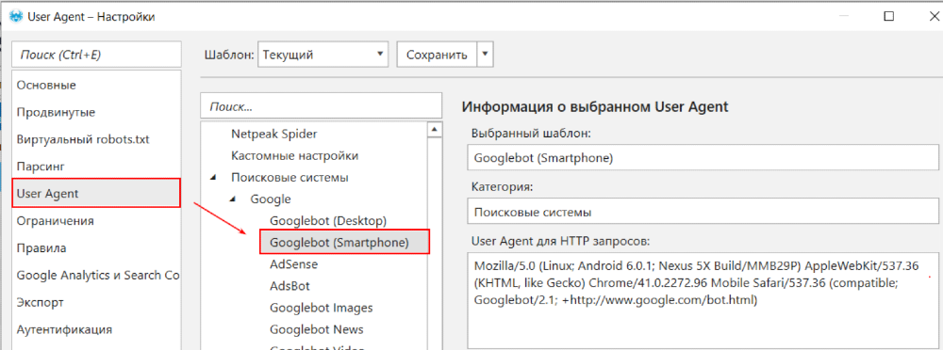This screenshot has width=943, height=350.
Task: Select the User Agent settings section
Action: (97, 193)
